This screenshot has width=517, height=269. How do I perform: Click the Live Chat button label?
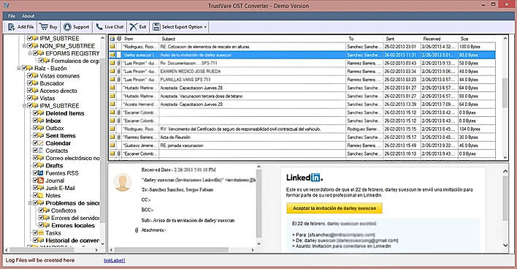[x=114, y=27]
